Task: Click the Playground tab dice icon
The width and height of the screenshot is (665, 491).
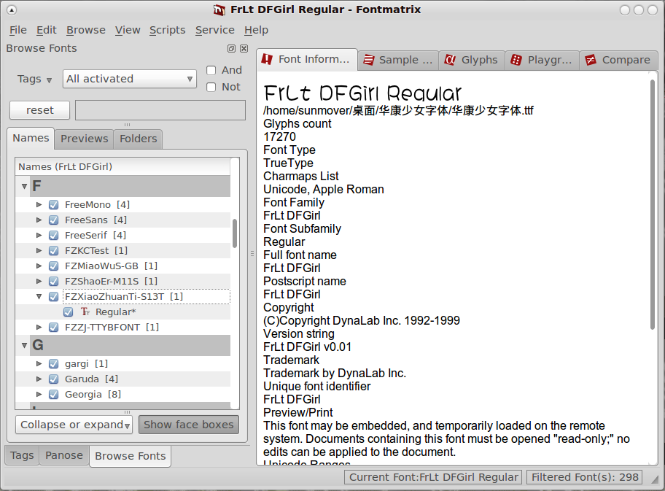Action: [516, 60]
